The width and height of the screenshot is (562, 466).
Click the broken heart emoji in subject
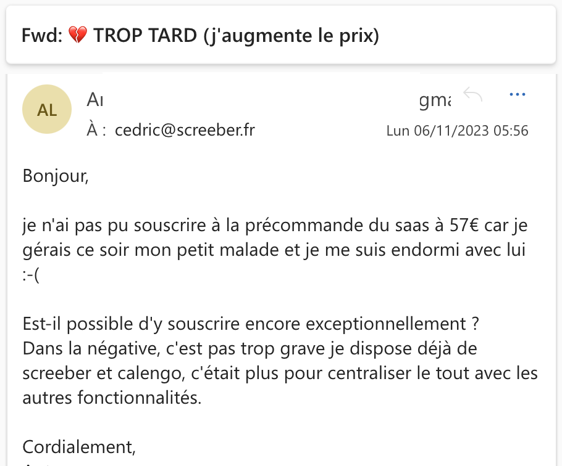(x=78, y=36)
